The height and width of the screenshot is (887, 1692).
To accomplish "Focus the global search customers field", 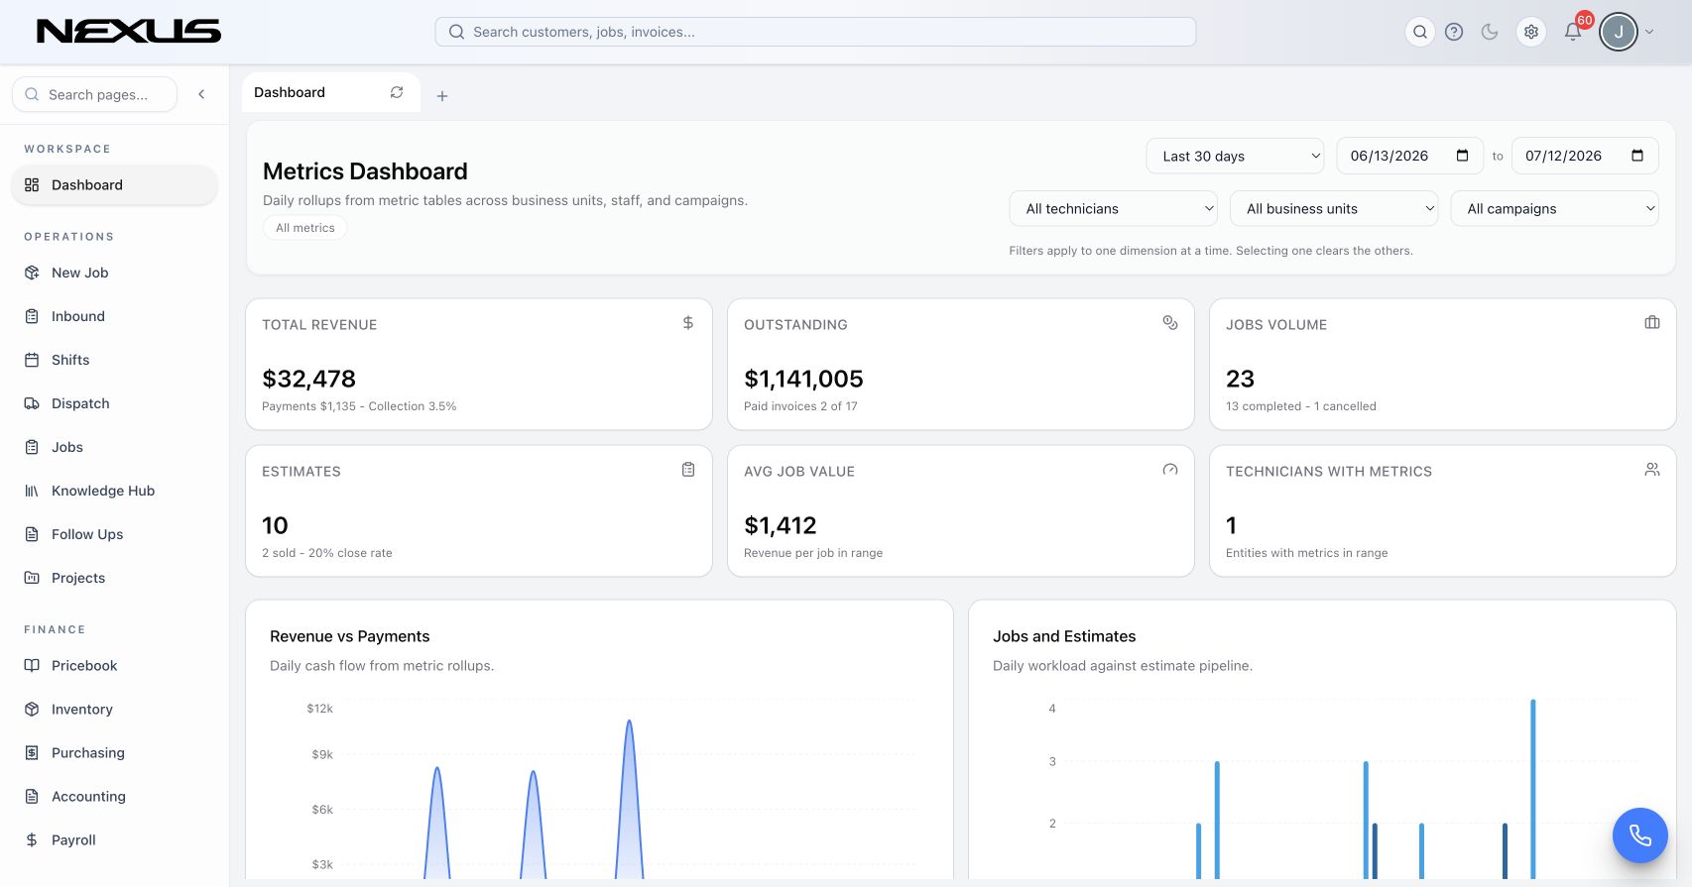I will (x=815, y=32).
